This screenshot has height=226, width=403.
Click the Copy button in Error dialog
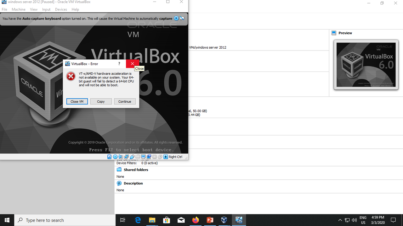(101, 101)
